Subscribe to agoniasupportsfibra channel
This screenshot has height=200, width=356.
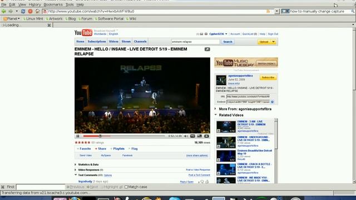(268, 78)
